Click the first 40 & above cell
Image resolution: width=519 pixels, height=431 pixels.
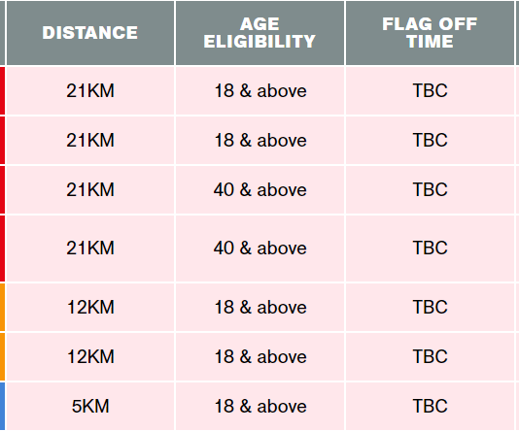259,189
